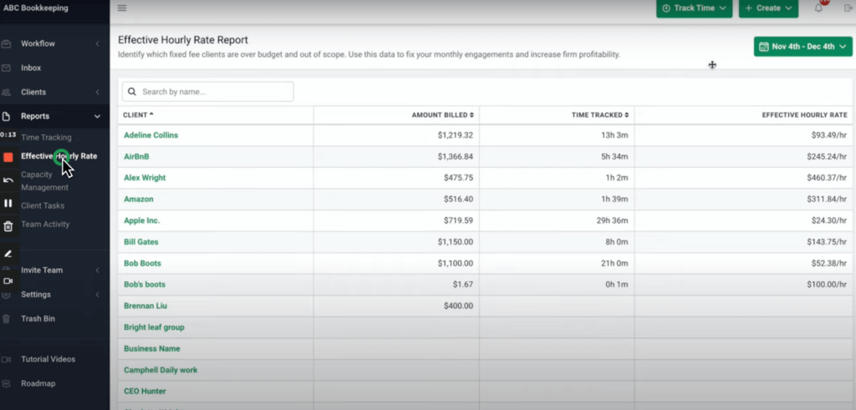The image size is (856, 410).
Task: Expand the Settings chevron
Action: coord(97,295)
